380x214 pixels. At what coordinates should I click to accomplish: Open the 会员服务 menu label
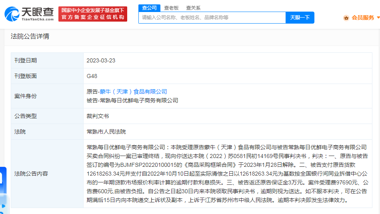point(363,18)
